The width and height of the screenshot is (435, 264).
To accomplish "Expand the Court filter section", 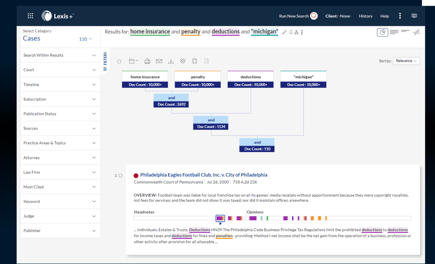I will (x=60, y=70).
